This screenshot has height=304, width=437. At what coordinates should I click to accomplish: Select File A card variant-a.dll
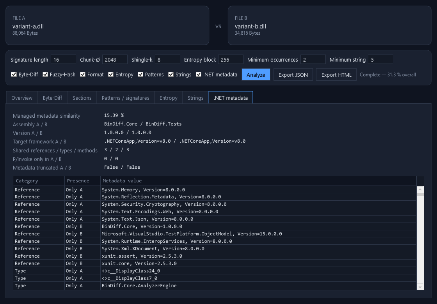(107, 25)
